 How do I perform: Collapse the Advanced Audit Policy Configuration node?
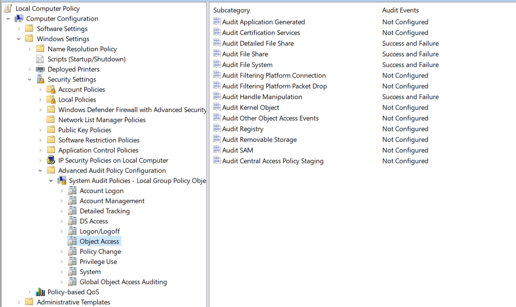point(40,170)
